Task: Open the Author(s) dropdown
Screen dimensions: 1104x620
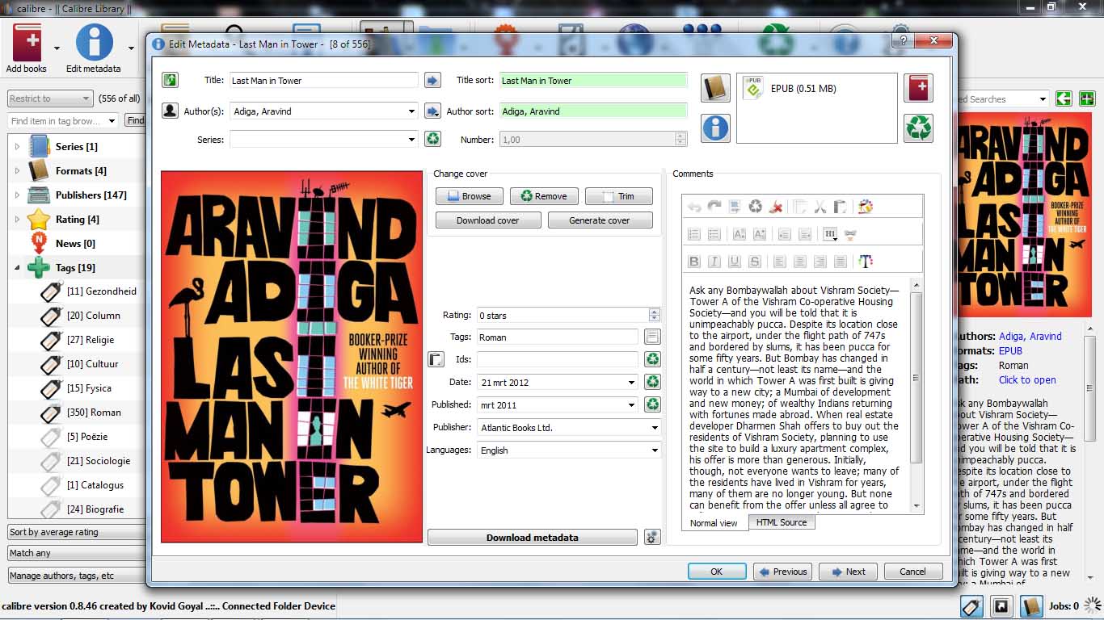Action: tap(412, 111)
